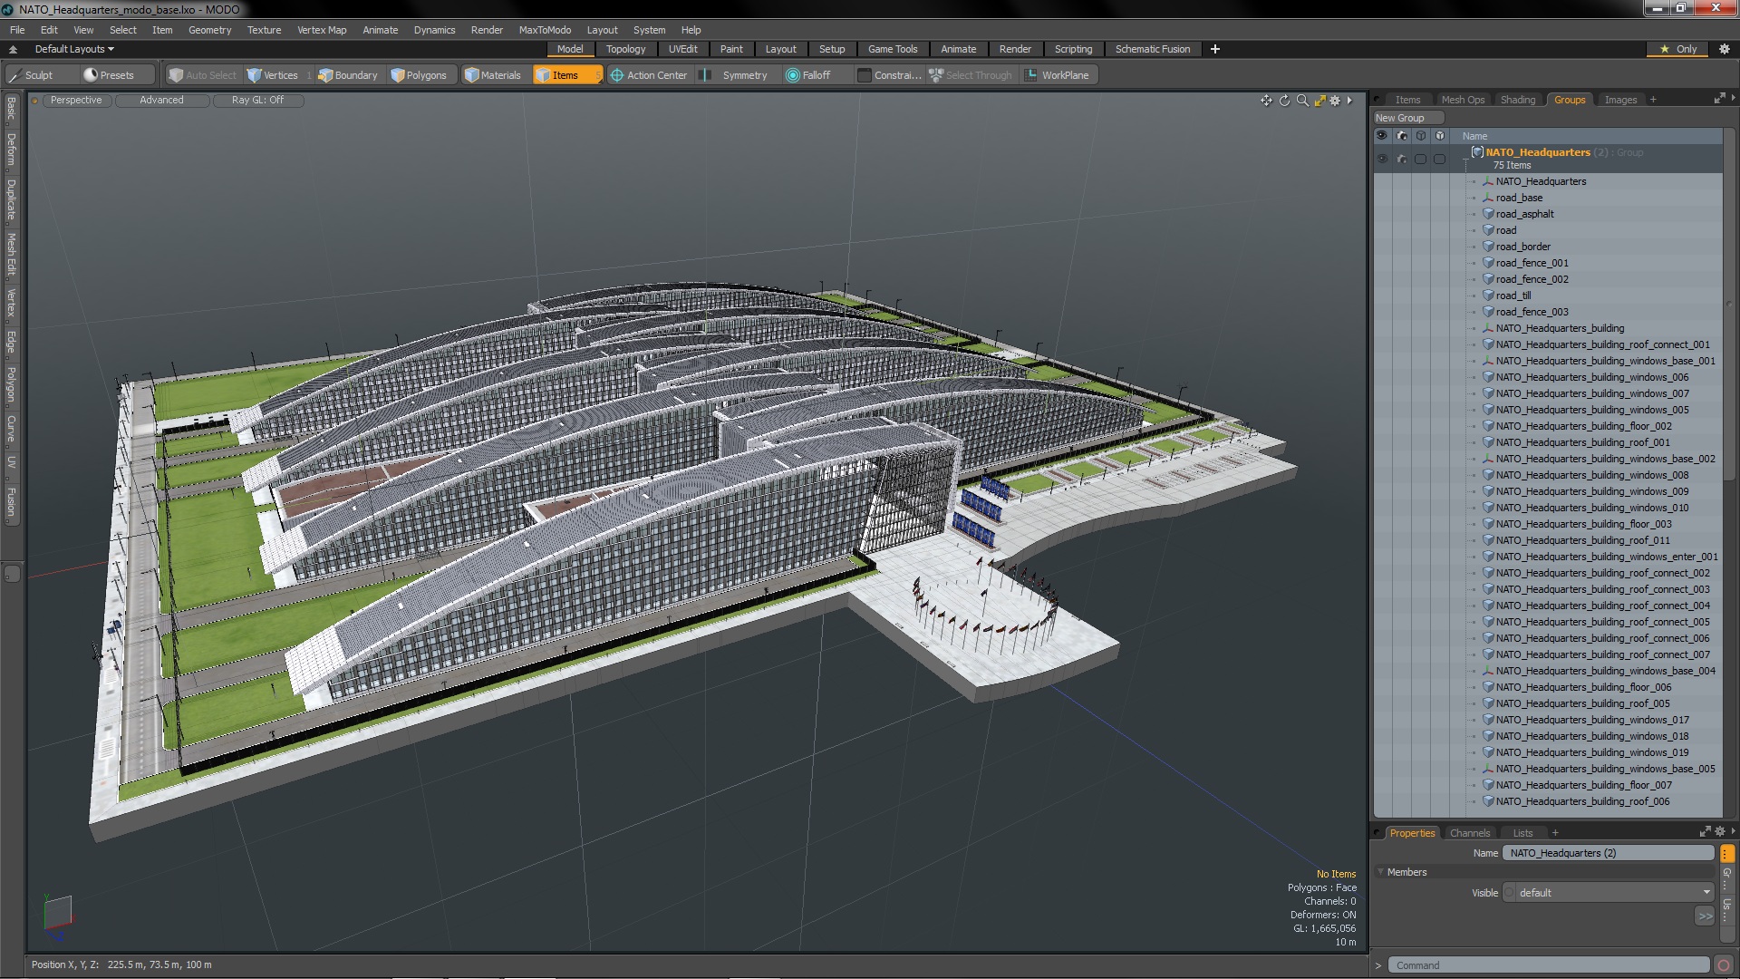Open the Mesh Edit vertical sidebar tab
Image resolution: width=1740 pixels, height=979 pixels.
tap(11, 254)
